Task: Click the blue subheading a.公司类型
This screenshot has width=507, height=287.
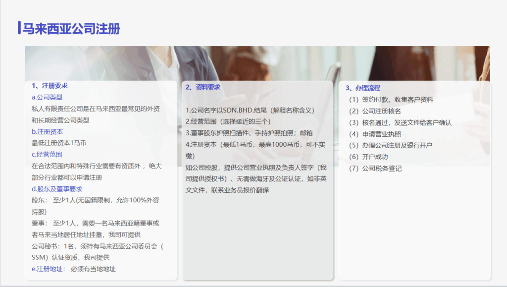Action: click(47, 97)
